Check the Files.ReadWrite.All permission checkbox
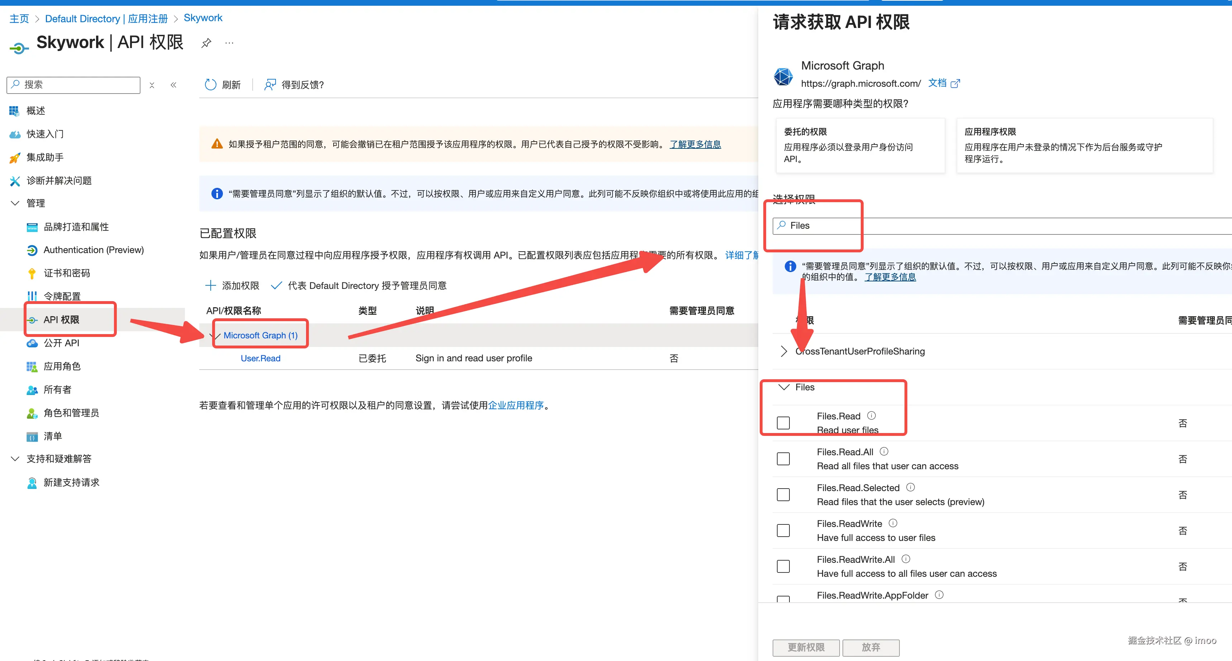 click(x=783, y=566)
